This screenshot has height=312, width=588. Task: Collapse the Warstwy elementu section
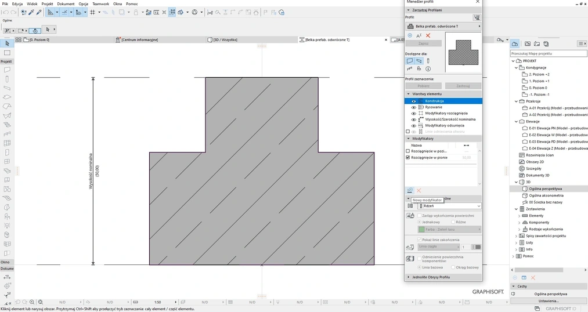click(409, 94)
